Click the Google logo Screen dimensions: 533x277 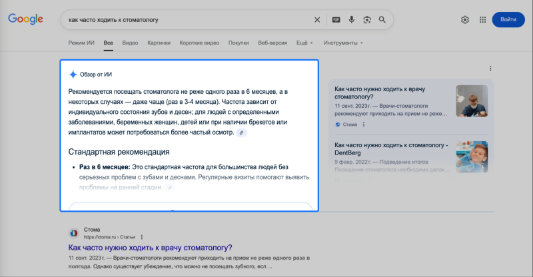[25, 19]
